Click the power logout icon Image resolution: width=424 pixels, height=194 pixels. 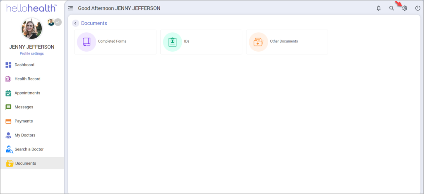click(x=418, y=8)
